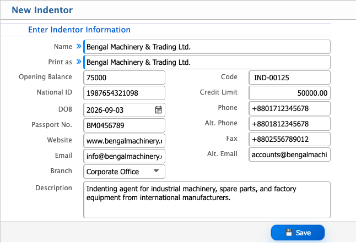The width and height of the screenshot is (356, 243).
Task: Open the DOB calendar picker icon
Action: [158, 110]
